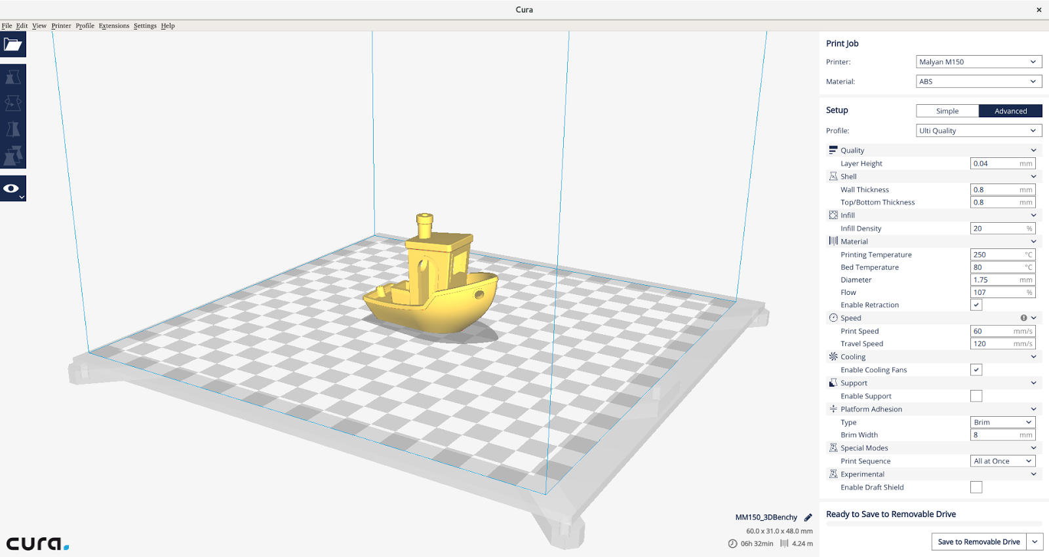Click the Wall Thickness input field
Screen dimensions: 1049x557
coord(1003,189)
